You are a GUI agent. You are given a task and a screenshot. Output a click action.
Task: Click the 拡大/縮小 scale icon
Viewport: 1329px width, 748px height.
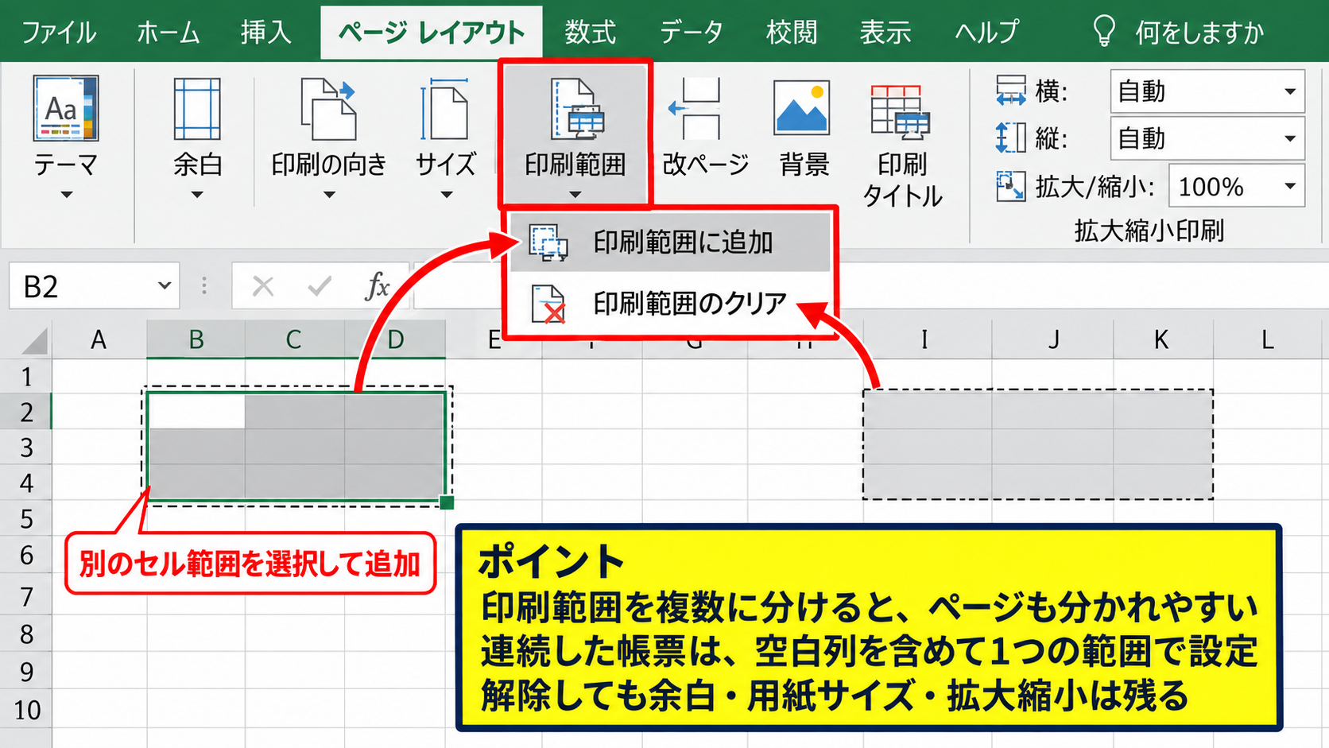1011,187
